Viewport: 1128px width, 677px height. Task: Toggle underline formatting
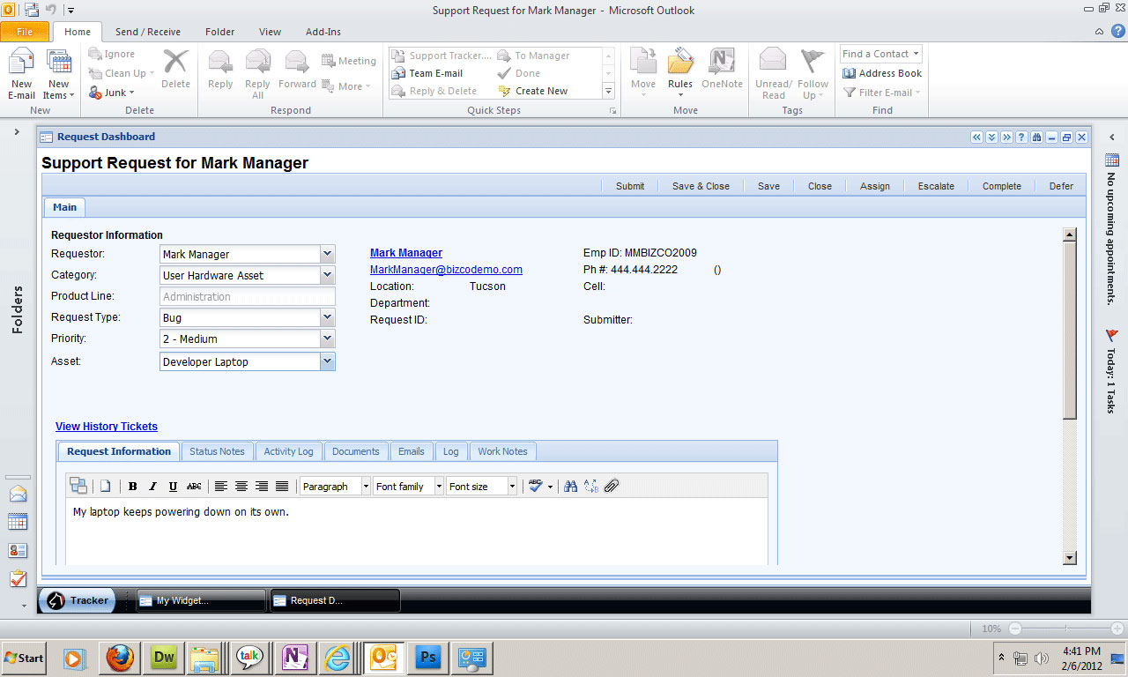point(172,486)
